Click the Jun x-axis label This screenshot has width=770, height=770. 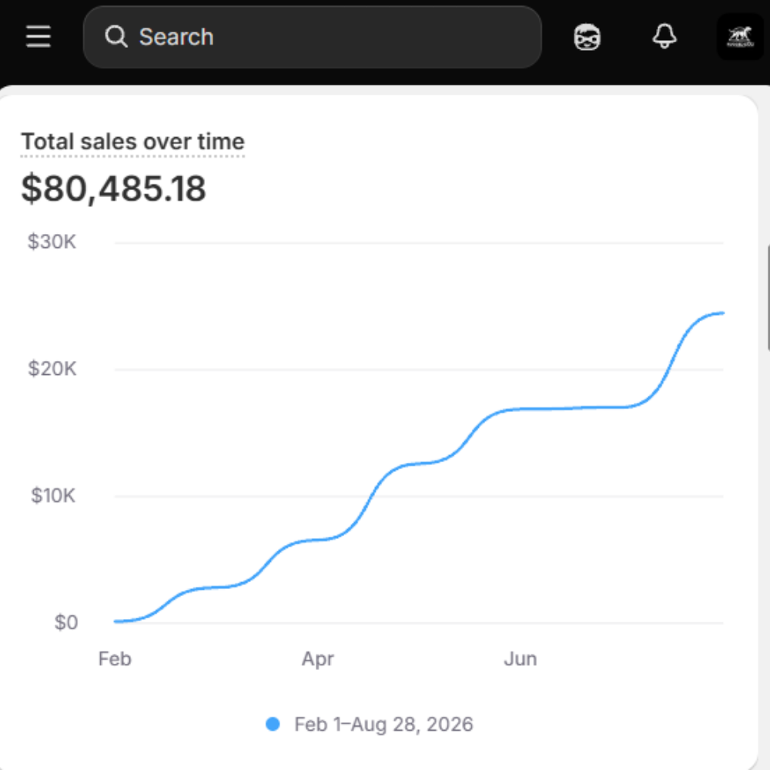521,658
